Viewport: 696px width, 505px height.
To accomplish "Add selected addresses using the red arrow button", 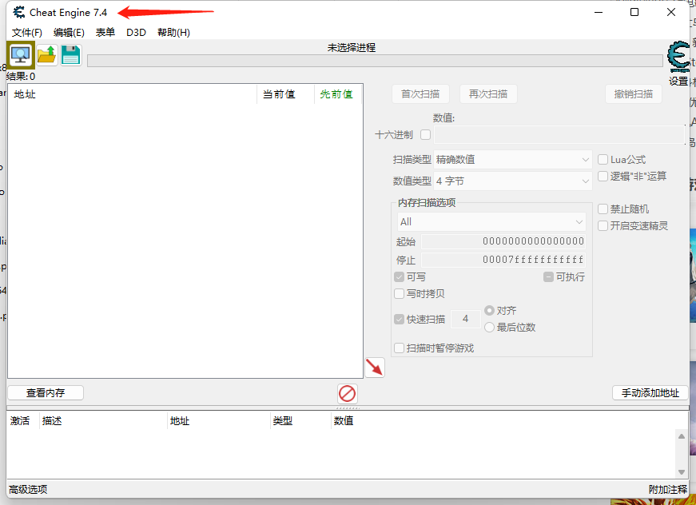I will coord(375,368).
